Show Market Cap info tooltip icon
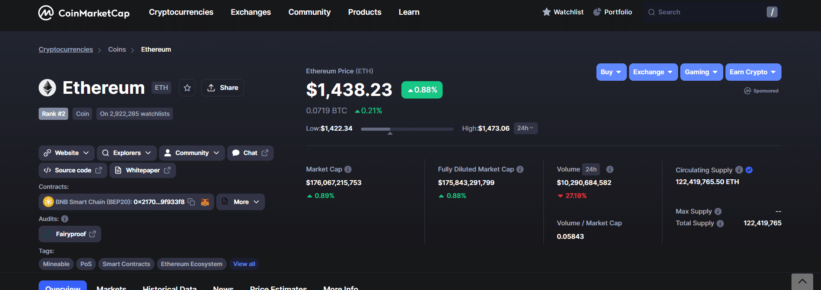821x290 pixels. 348,169
